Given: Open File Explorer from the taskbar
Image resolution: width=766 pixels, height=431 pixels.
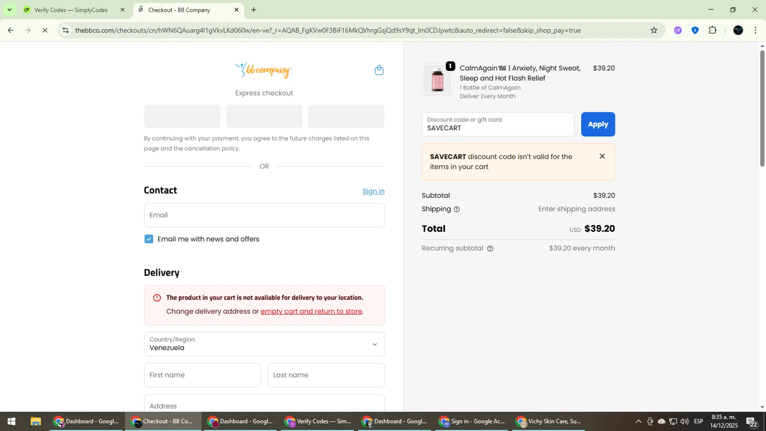Looking at the screenshot, I should point(35,421).
